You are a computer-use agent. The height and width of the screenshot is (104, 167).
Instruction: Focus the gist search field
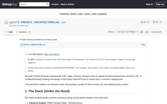(32, 4)
